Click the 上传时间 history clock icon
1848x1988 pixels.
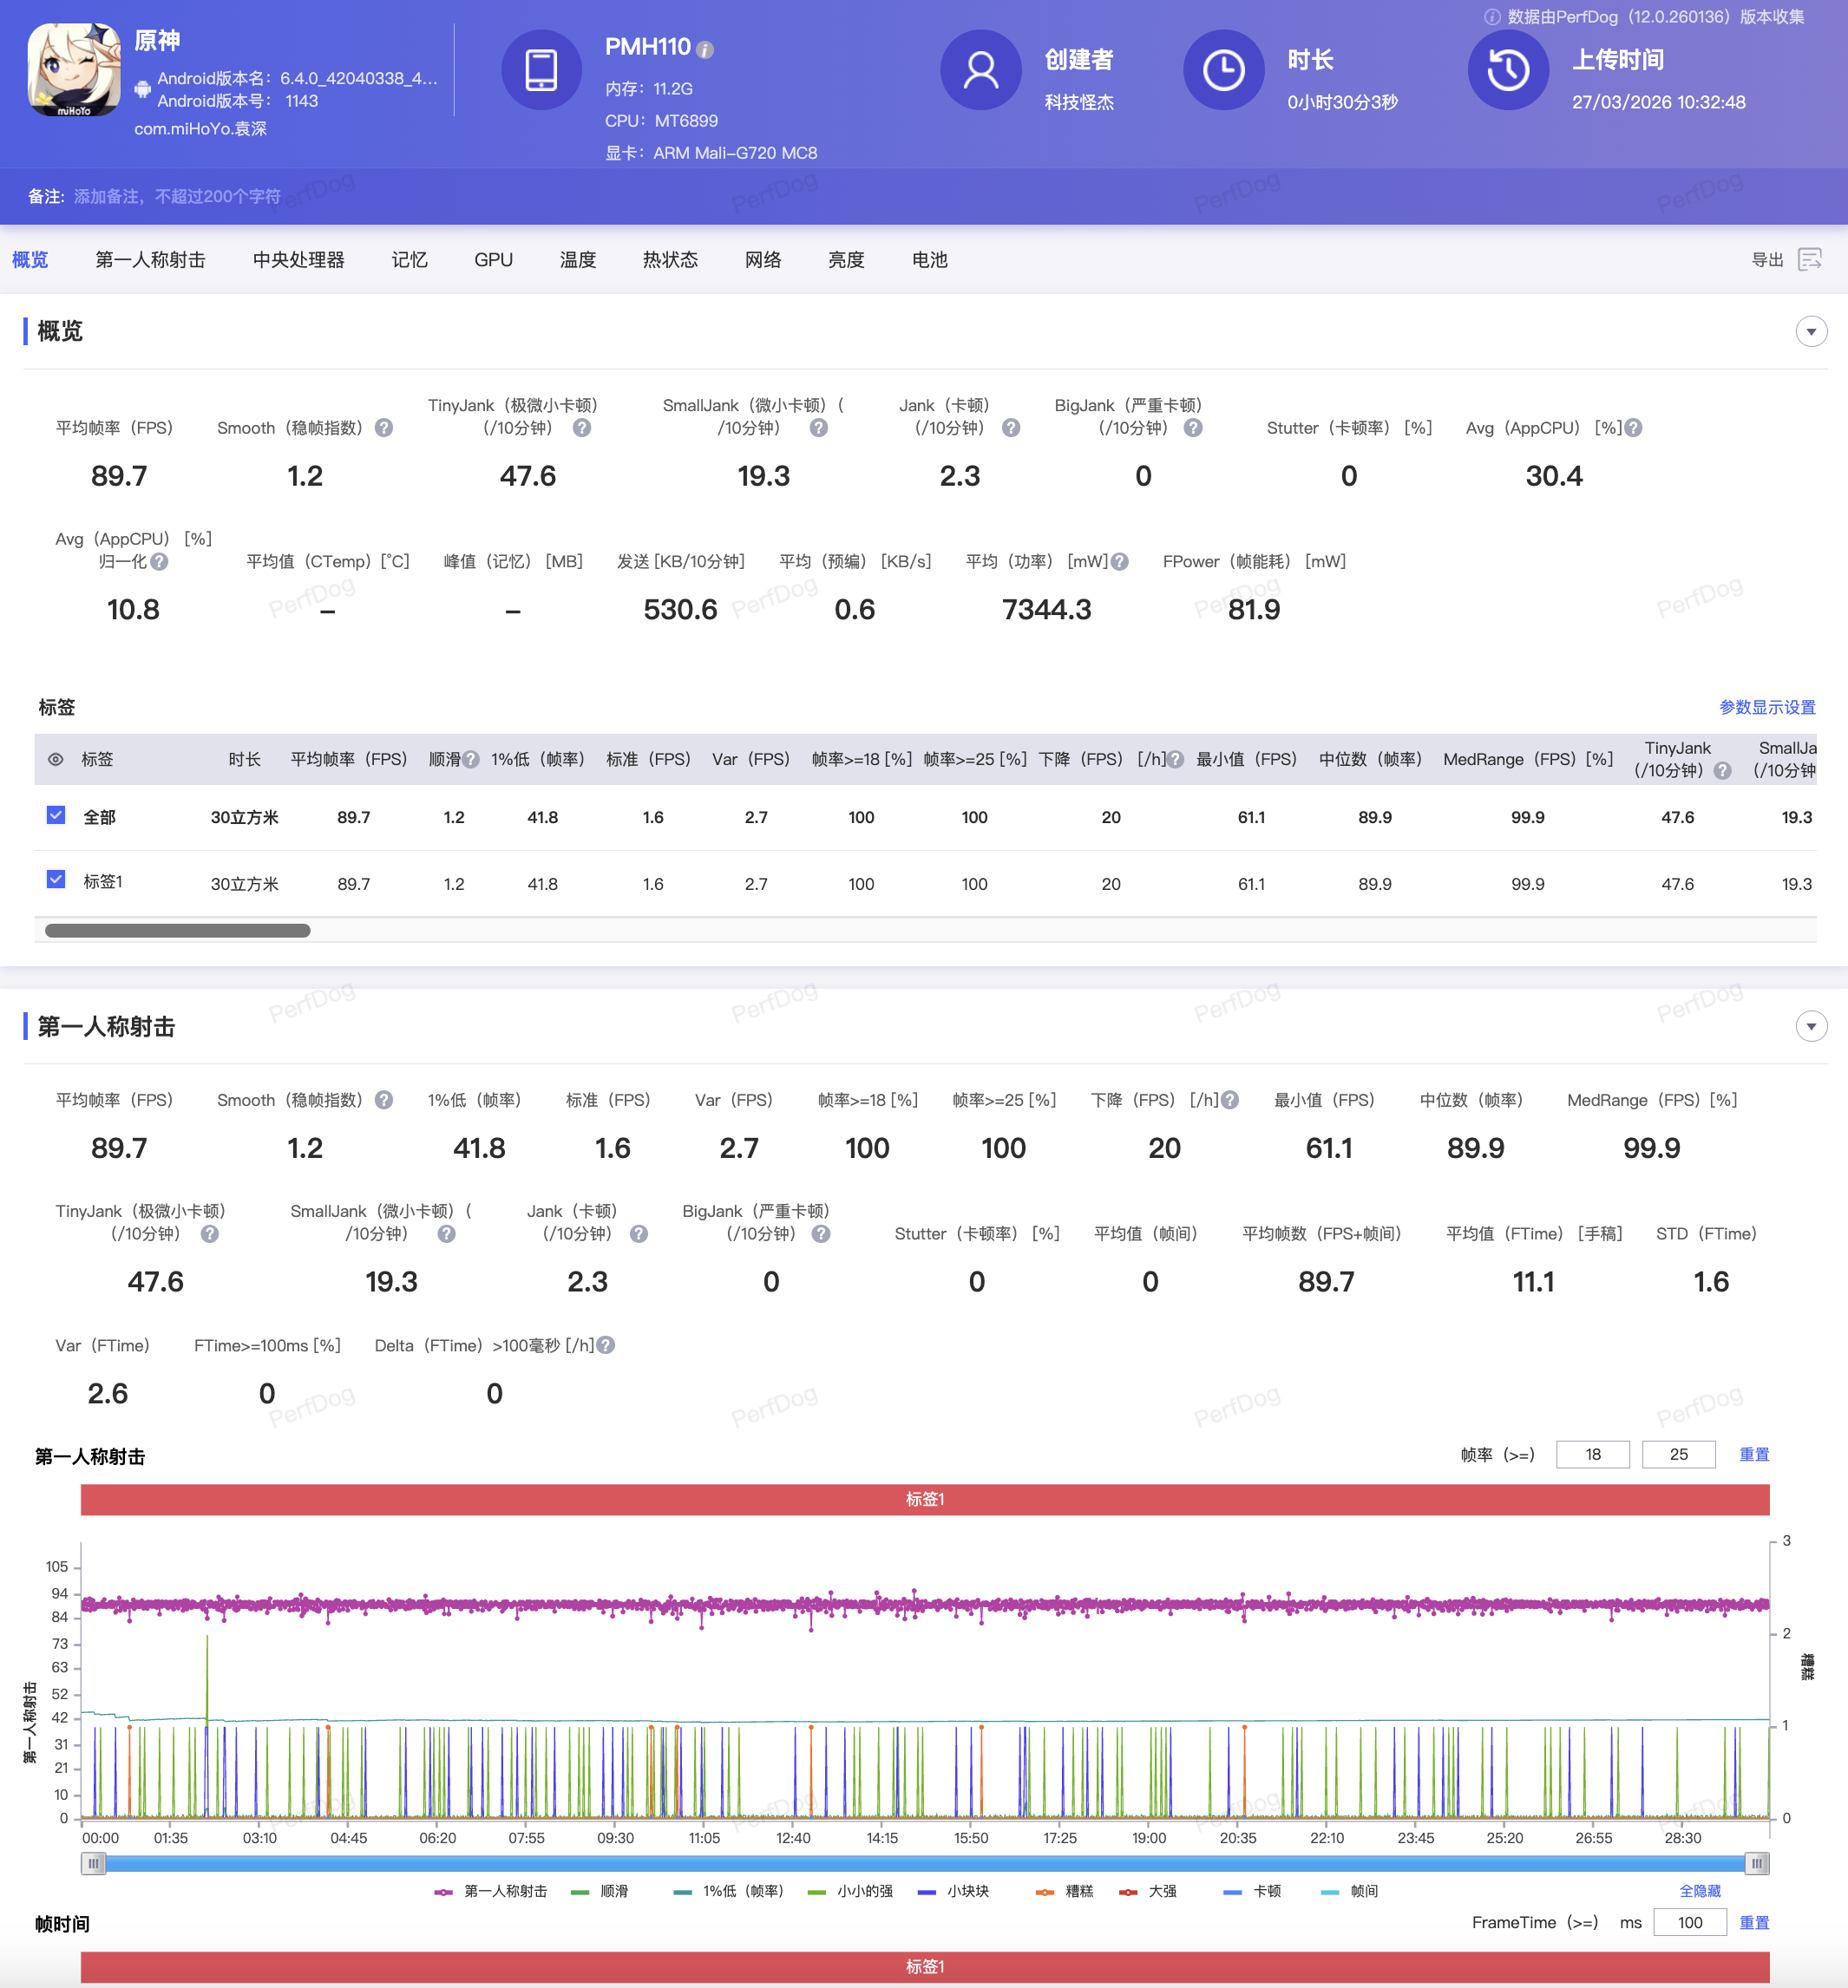tap(1507, 71)
